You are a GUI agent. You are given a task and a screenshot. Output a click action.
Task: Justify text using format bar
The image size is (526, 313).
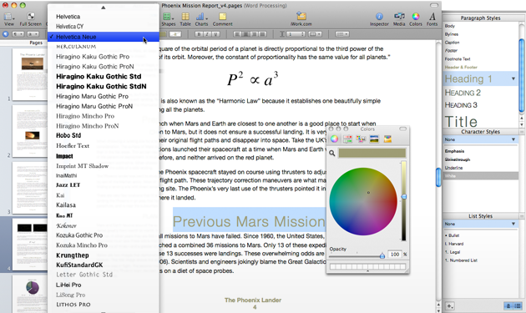(x=263, y=34)
